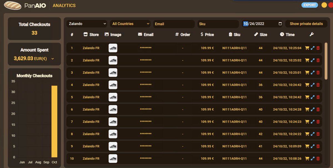Click shoe thumbnail in row 5
Screen dimensions: 333x168
113,97
